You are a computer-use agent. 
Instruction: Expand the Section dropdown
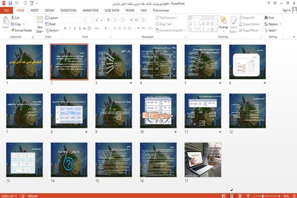[x=52, y=30]
